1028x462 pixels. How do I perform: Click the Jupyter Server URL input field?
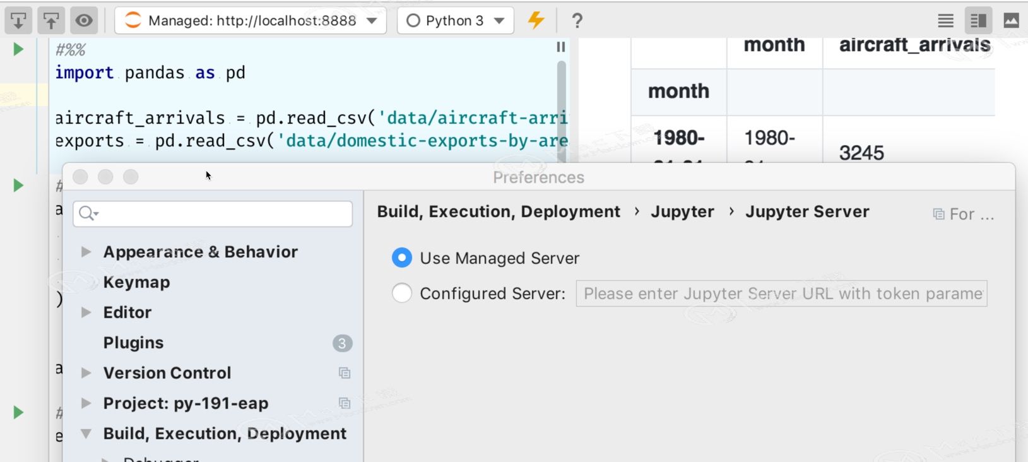pos(781,293)
